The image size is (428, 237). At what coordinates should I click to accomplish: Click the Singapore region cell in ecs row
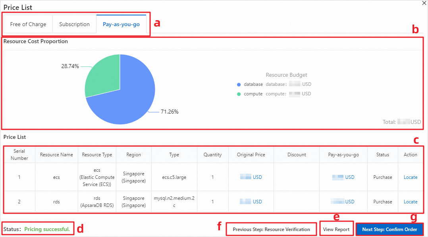[133, 177]
